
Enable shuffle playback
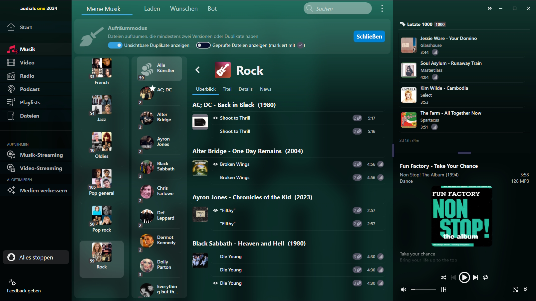[x=443, y=277]
